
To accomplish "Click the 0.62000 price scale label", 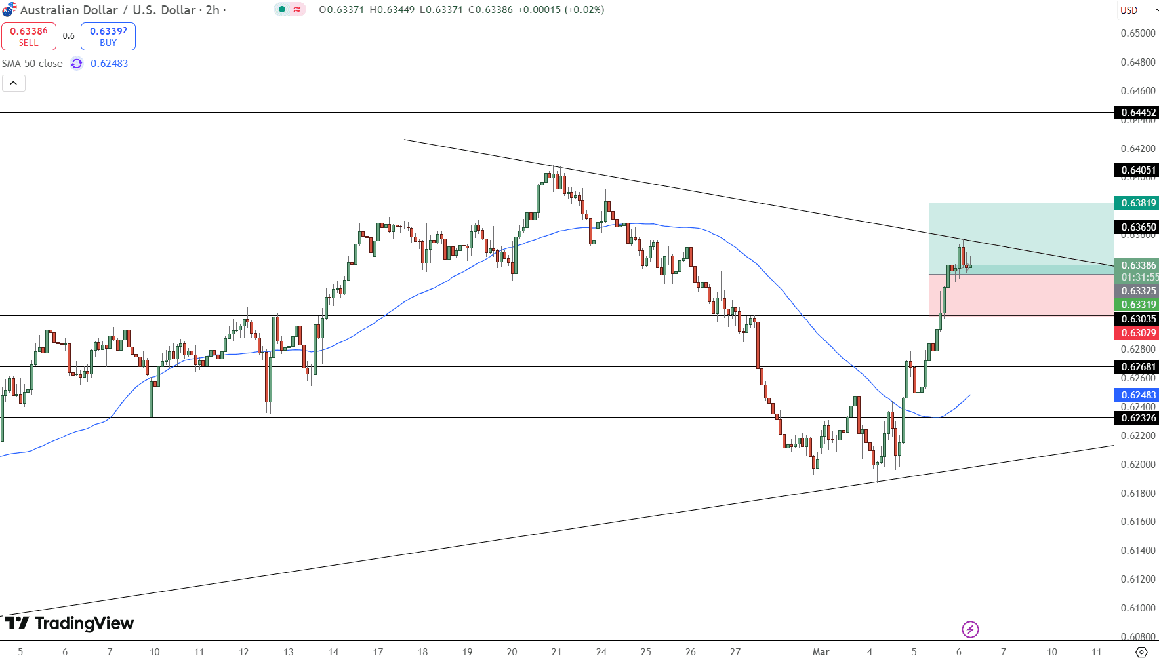I will coord(1138,465).
